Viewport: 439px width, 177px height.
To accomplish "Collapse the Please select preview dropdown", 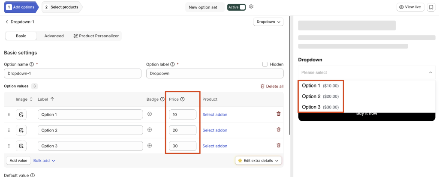I will point(430,72).
